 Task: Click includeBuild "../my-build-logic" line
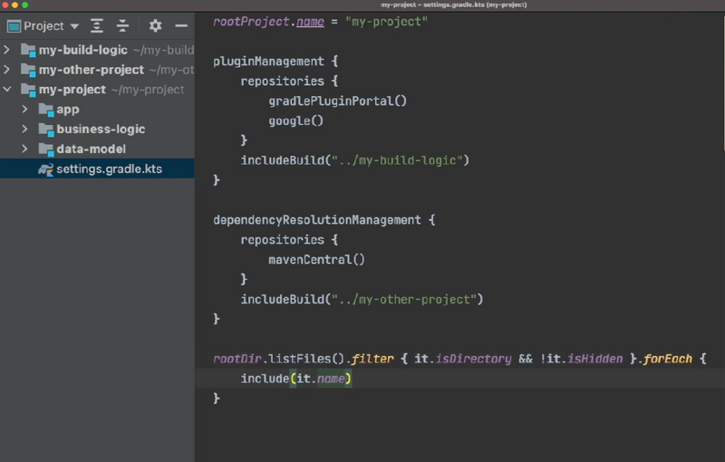(x=355, y=160)
